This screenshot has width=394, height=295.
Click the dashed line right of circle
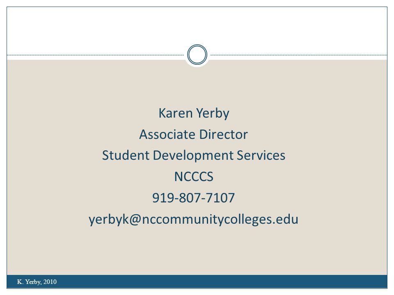pos(299,55)
